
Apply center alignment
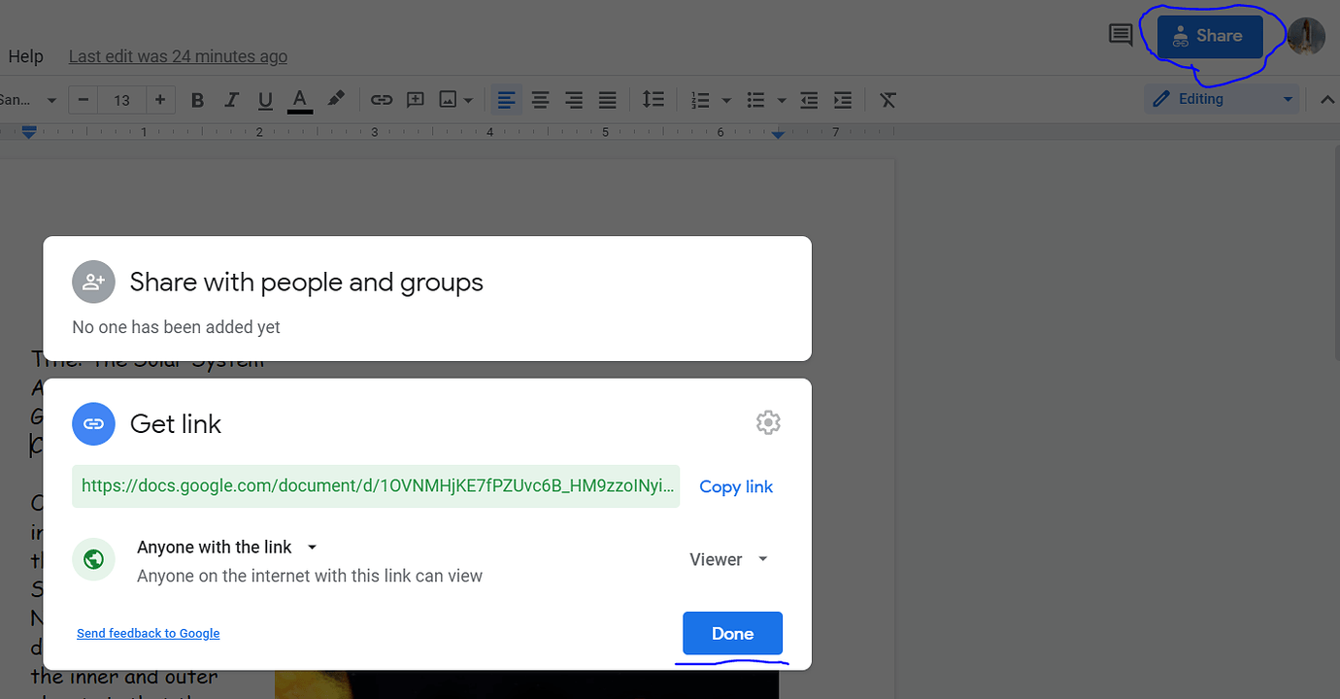pyautogui.click(x=540, y=99)
